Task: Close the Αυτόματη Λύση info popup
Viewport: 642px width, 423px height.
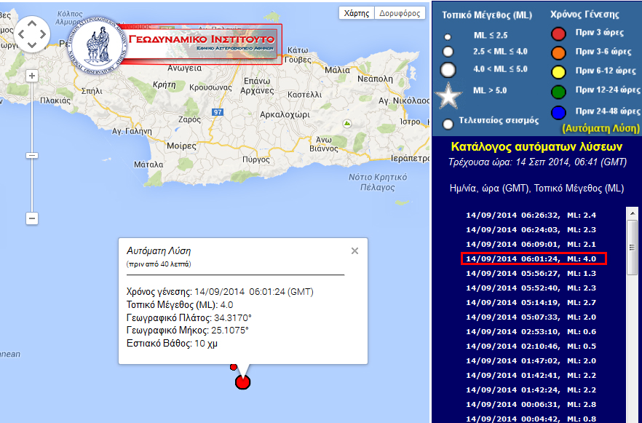Action: (x=354, y=251)
